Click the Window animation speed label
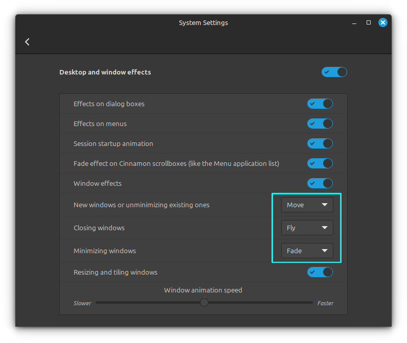The height and width of the screenshot is (343, 407). click(203, 290)
